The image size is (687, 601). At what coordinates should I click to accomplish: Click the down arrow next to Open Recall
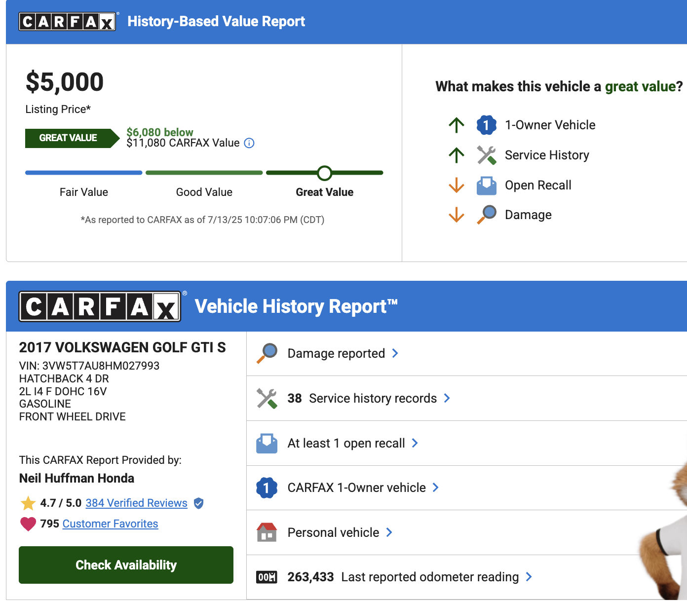[457, 185]
